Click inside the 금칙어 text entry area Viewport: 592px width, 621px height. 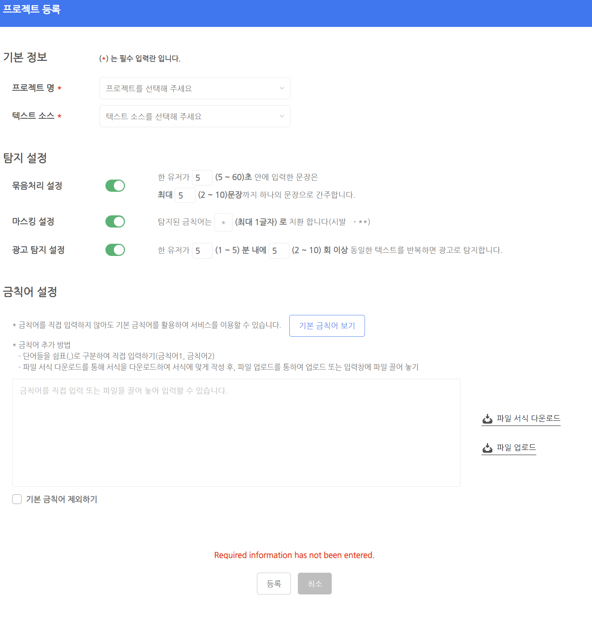point(236,433)
